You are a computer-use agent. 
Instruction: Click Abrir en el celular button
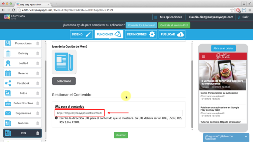click(223, 48)
